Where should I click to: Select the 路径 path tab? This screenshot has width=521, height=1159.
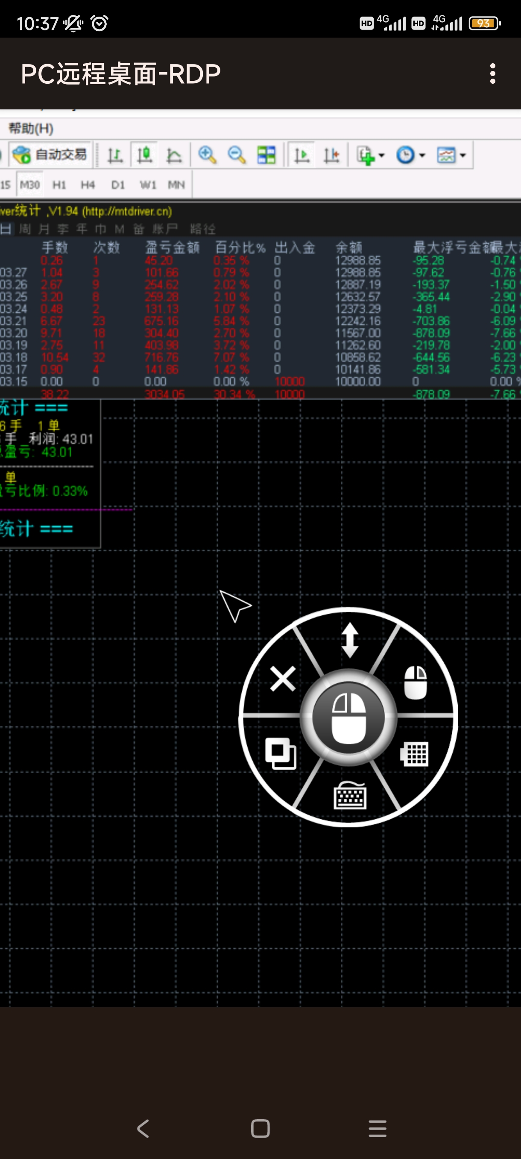coord(203,229)
